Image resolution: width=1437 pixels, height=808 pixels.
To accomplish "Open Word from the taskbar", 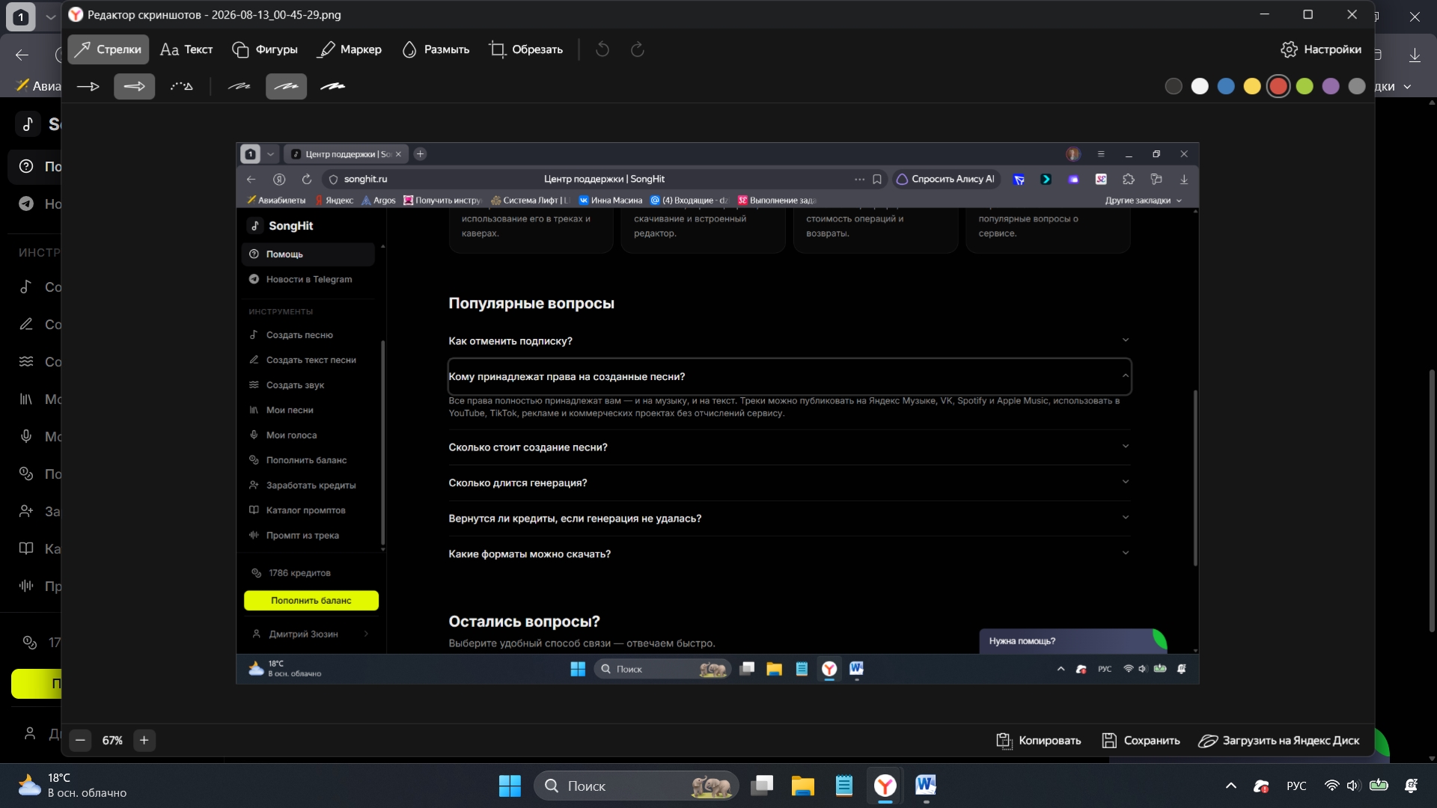I will click(926, 786).
